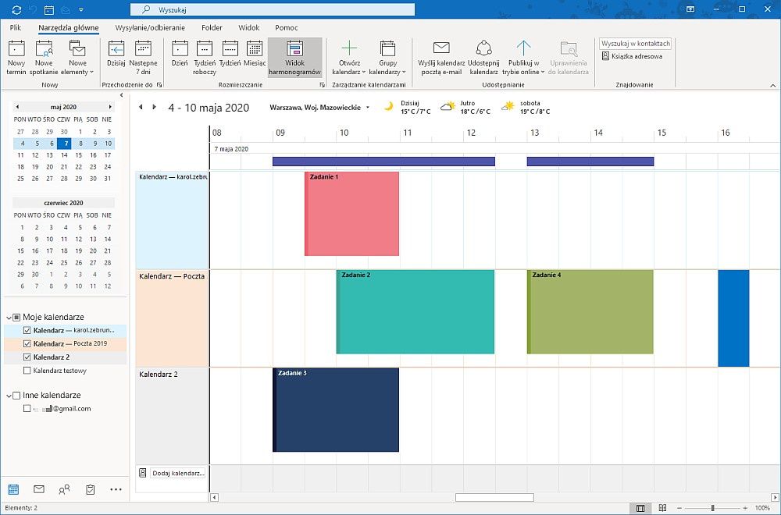Open the Warszawa weather location dropdown

pos(368,108)
